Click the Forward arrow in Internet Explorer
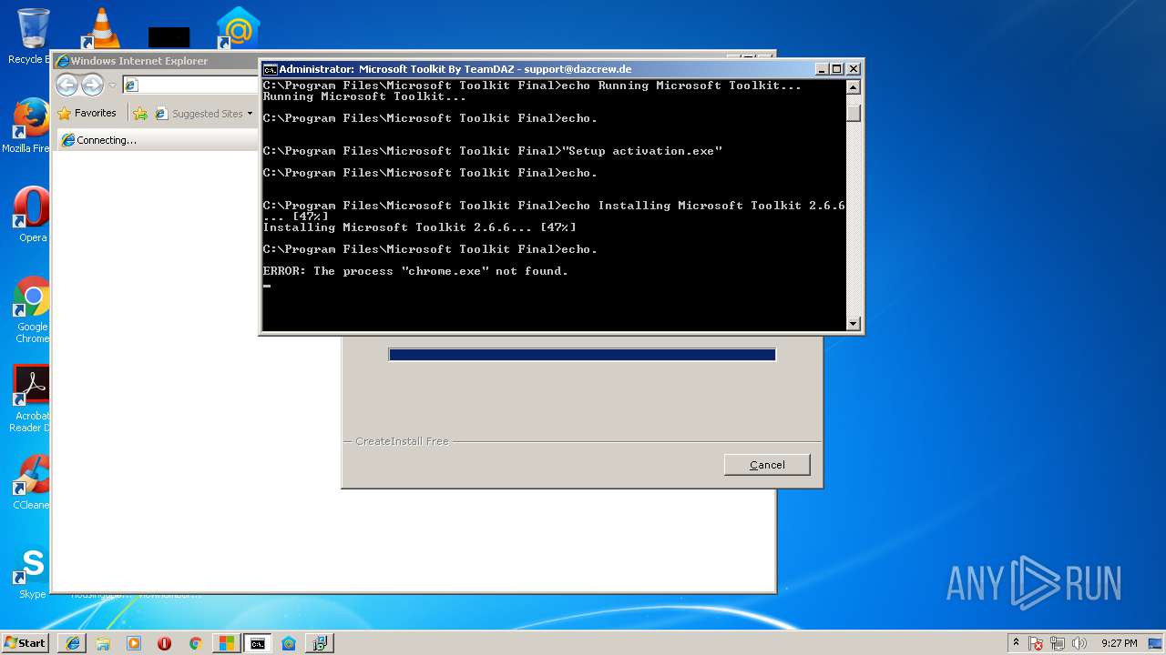Screen dimensions: 1166x655 pyautogui.click(x=92, y=86)
